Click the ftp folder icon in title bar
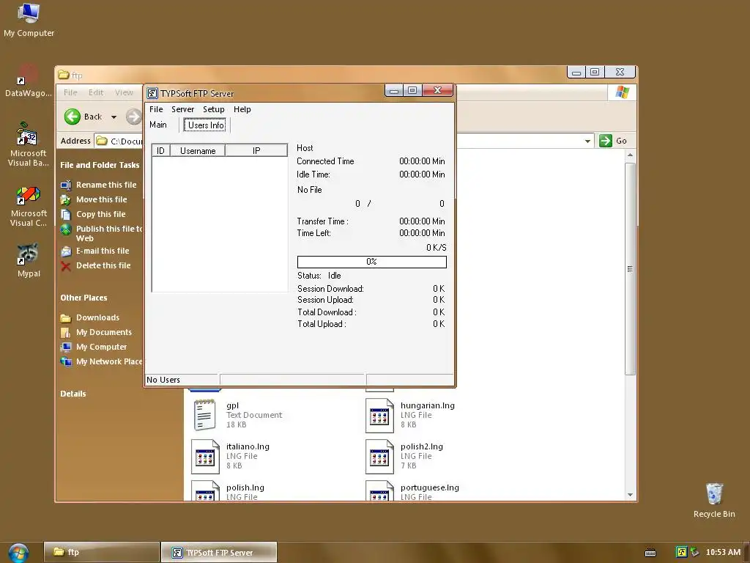Image resolution: width=750 pixels, height=563 pixels. (x=64, y=75)
